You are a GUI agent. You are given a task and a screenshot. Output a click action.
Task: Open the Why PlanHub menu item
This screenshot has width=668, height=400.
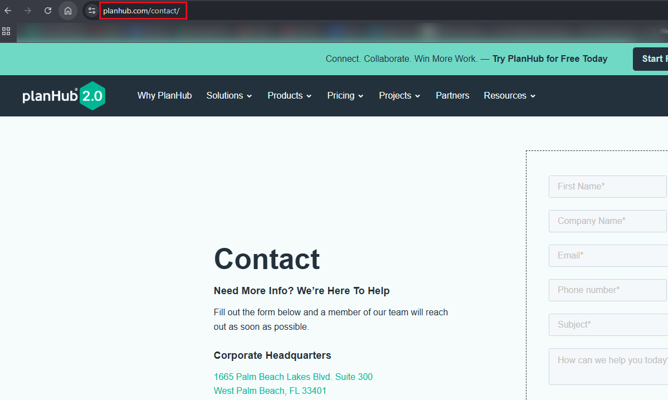(x=164, y=95)
